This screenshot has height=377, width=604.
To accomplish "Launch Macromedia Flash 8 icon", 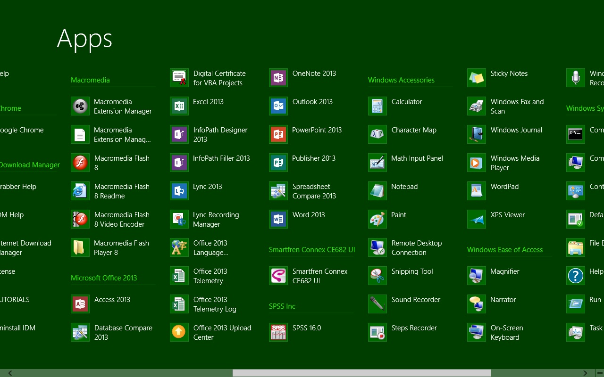I will [80, 163].
